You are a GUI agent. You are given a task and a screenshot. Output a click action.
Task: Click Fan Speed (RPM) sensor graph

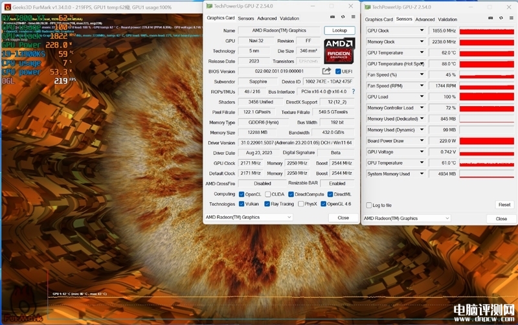coord(487,86)
